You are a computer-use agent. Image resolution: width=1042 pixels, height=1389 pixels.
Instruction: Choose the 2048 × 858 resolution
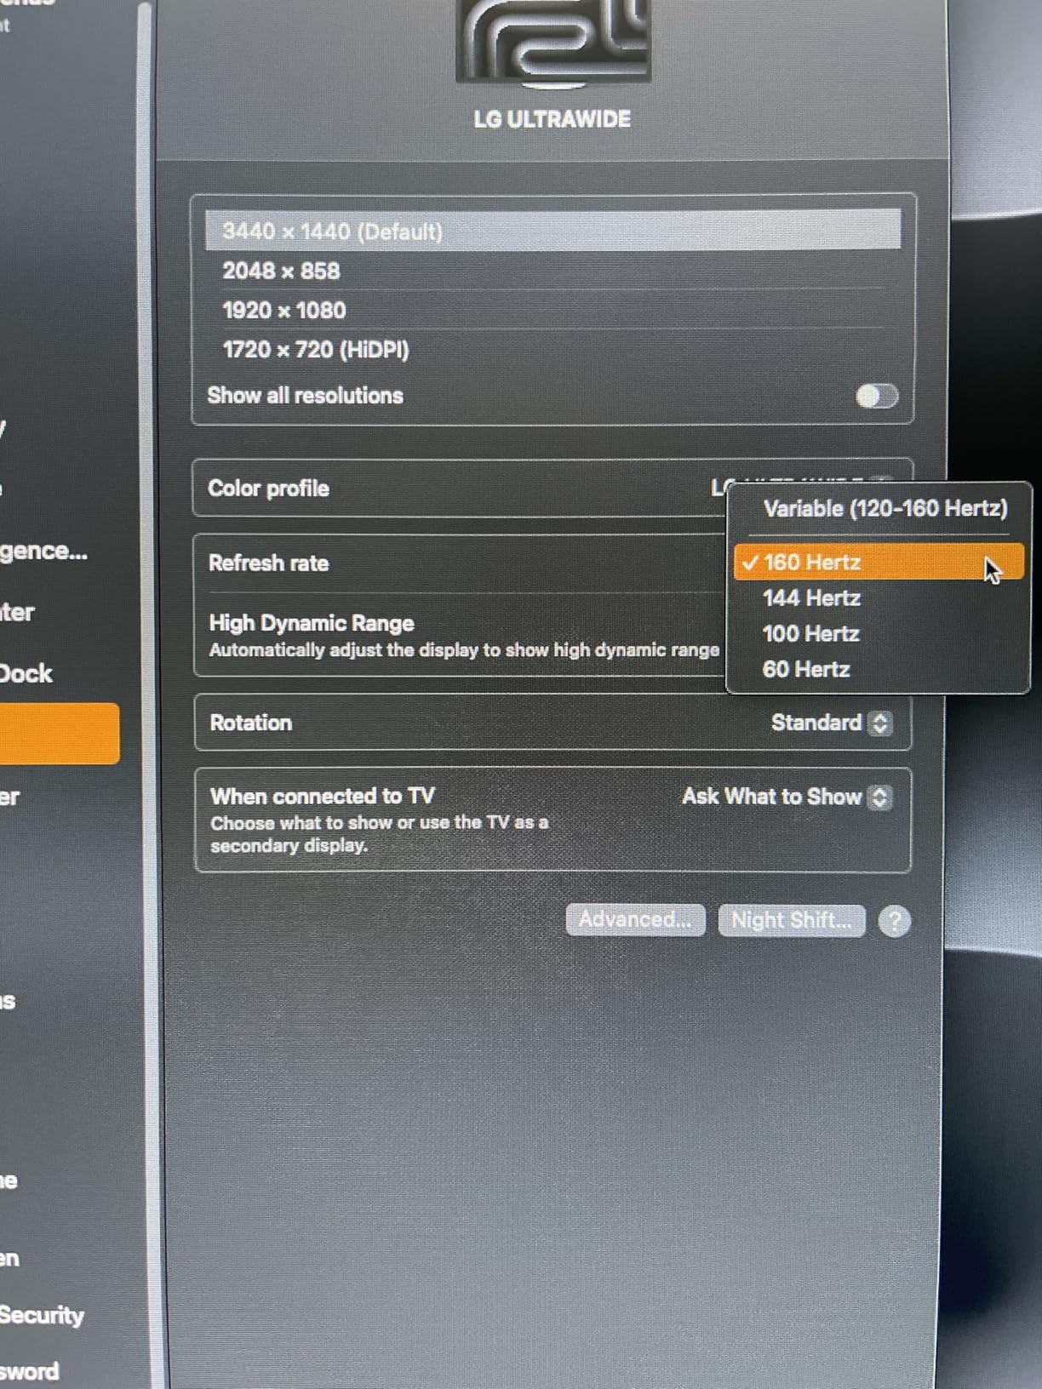tap(552, 271)
